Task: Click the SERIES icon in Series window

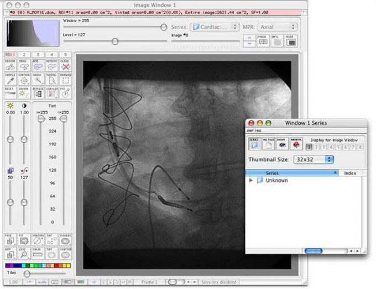Action: 255,144
